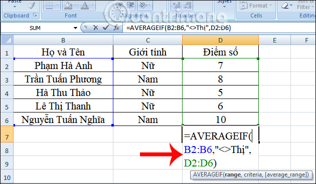The height and width of the screenshot is (184, 316).
Task: Open the Paste dropdown arrow
Action: tap(15, 7)
